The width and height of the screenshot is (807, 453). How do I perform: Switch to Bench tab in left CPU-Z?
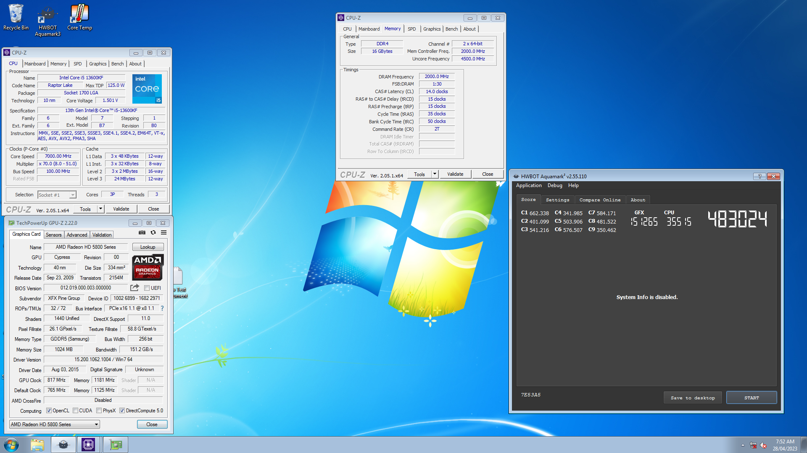tap(118, 64)
